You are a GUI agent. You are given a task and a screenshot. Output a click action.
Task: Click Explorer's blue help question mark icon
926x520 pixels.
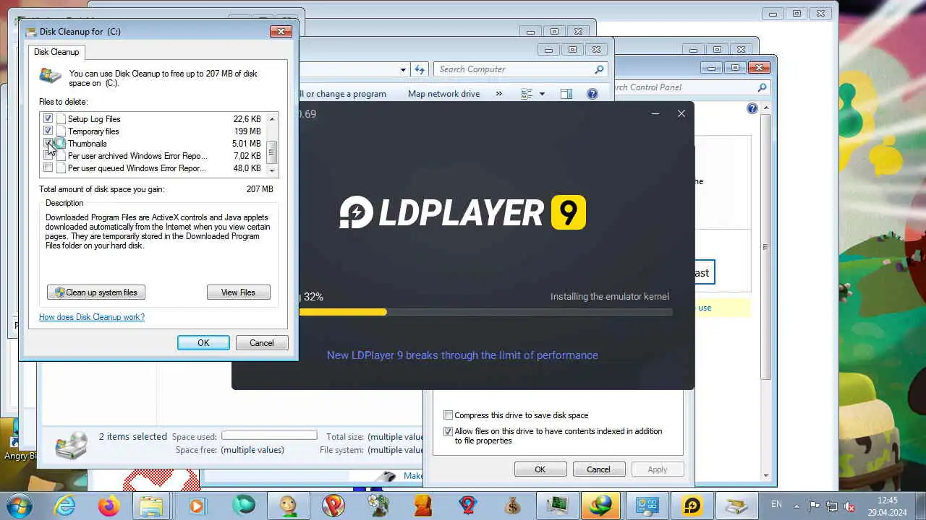592,94
